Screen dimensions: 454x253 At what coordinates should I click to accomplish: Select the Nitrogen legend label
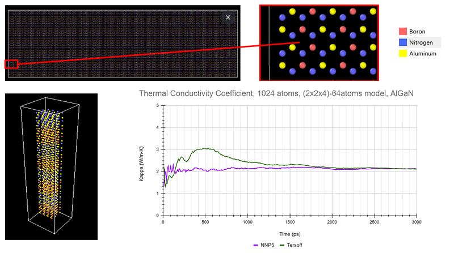(x=421, y=42)
